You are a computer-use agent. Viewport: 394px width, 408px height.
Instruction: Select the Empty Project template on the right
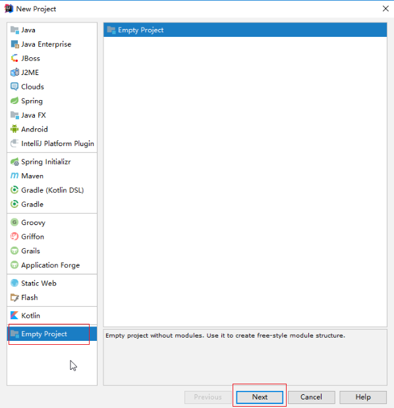click(245, 30)
